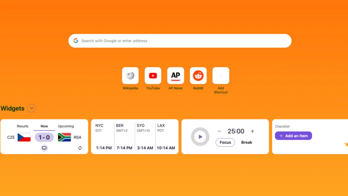Switch to the Upcoming tab in sports widget
348x196 pixels.
point(66,126)
